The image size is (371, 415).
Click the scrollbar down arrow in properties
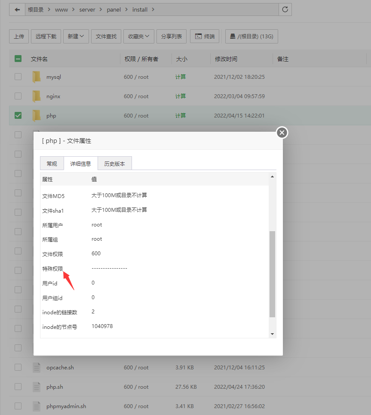pyautogui.click(x=272, y=334)
